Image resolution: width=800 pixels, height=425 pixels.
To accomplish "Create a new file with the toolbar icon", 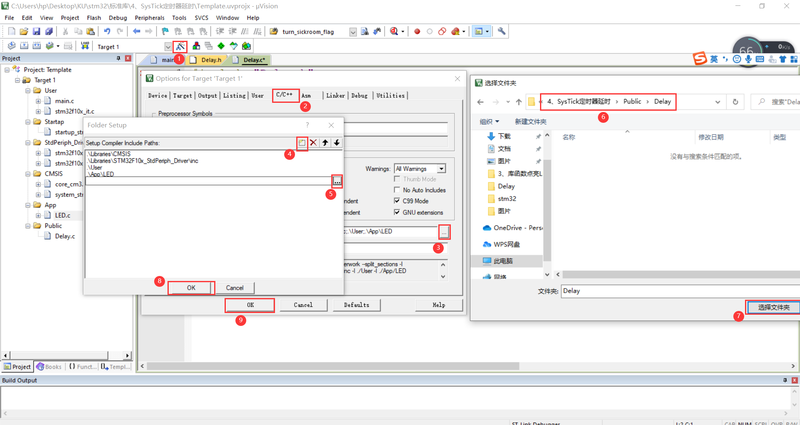I will coord(12,31).
